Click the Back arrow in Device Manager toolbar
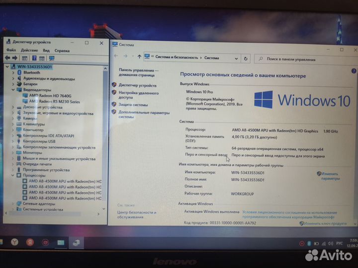 click(7, 58)
